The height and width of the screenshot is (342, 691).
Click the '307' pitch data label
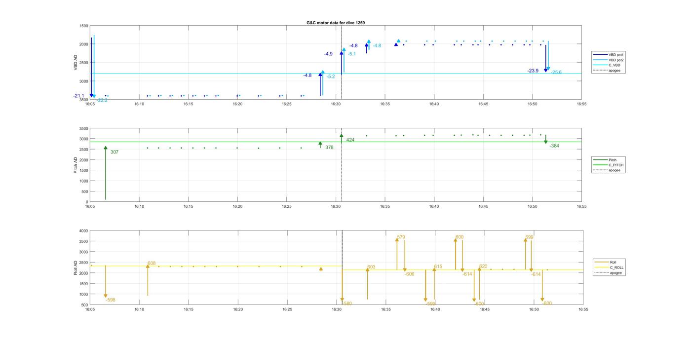[115, 152]
